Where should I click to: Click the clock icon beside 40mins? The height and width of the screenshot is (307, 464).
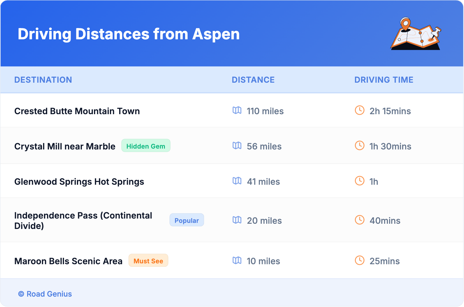point(360,220)
